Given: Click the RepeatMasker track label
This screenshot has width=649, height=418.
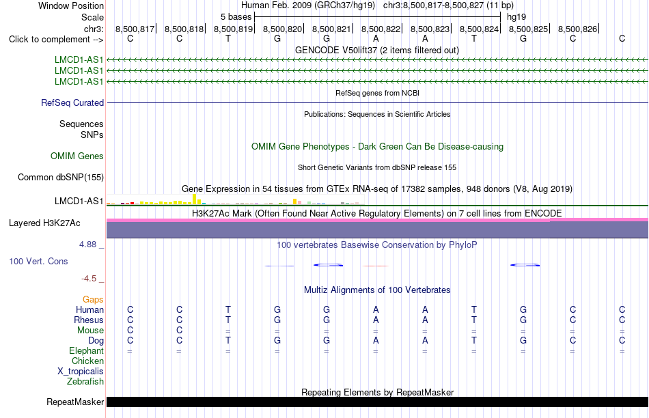Looking at the screenshot, I should (75, 402).
